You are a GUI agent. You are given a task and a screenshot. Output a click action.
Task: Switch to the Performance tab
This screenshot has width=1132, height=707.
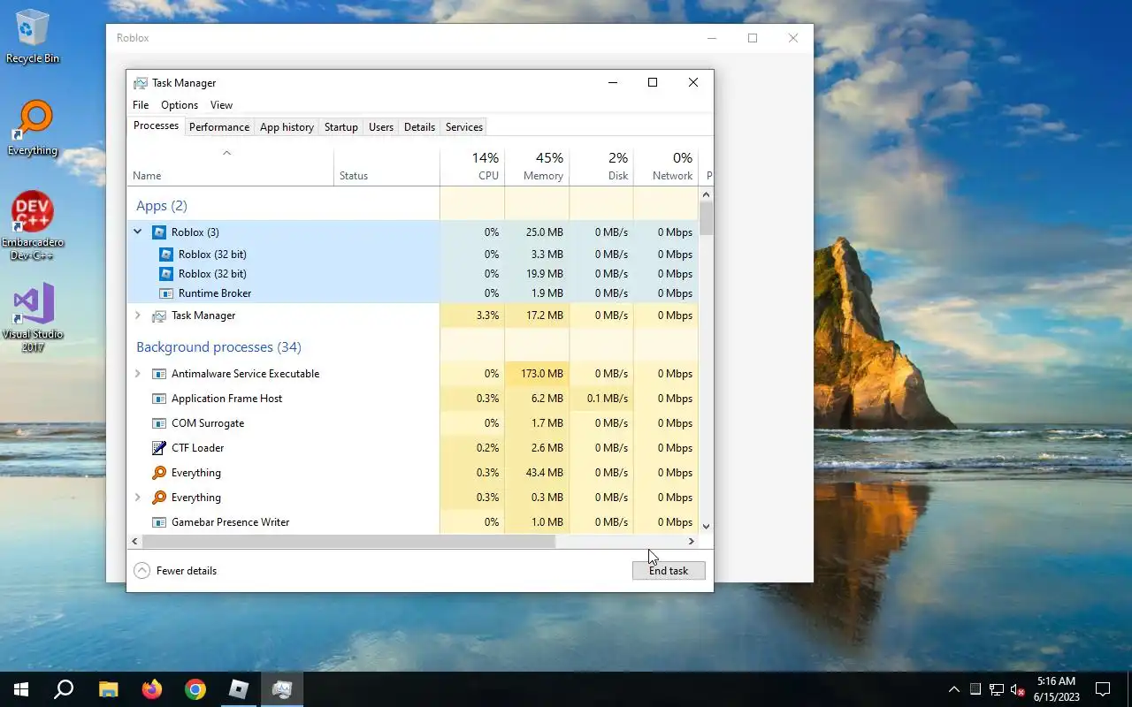point(219,127)
